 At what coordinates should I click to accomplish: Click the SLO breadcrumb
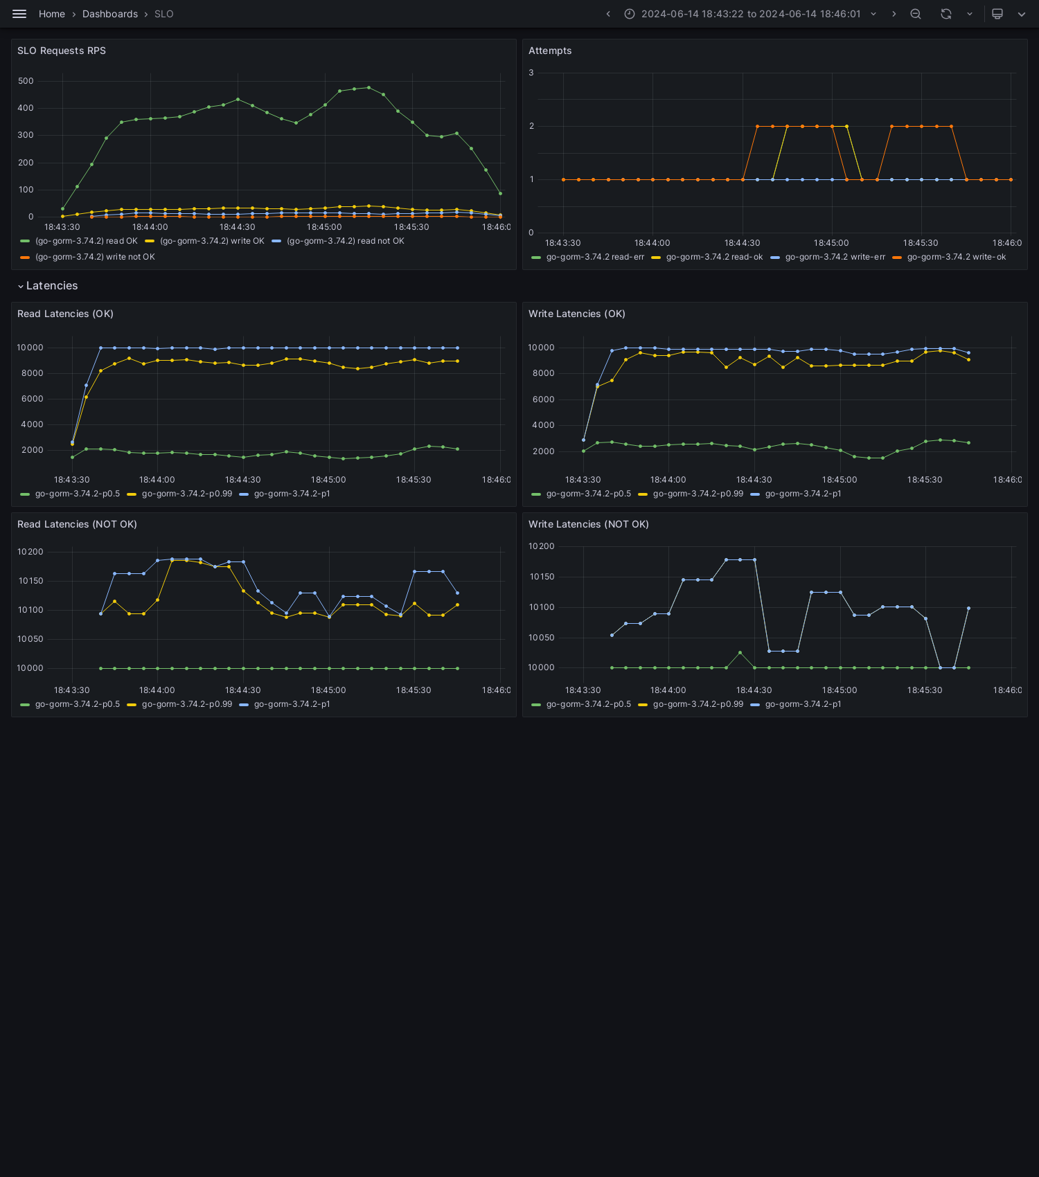164,14
